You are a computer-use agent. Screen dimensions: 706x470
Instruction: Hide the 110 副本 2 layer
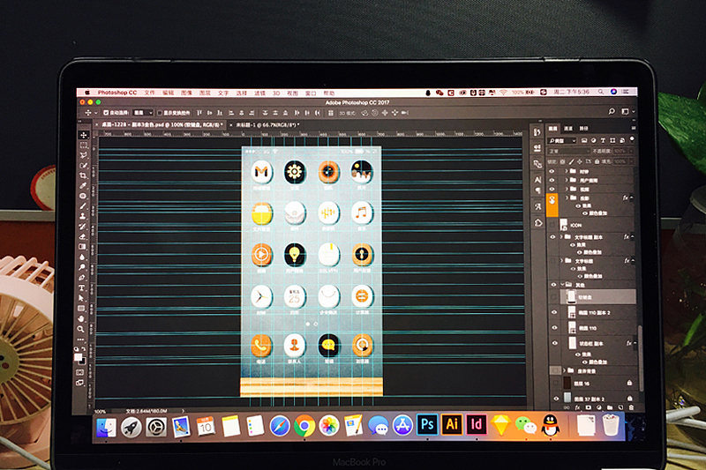(554, 312)
